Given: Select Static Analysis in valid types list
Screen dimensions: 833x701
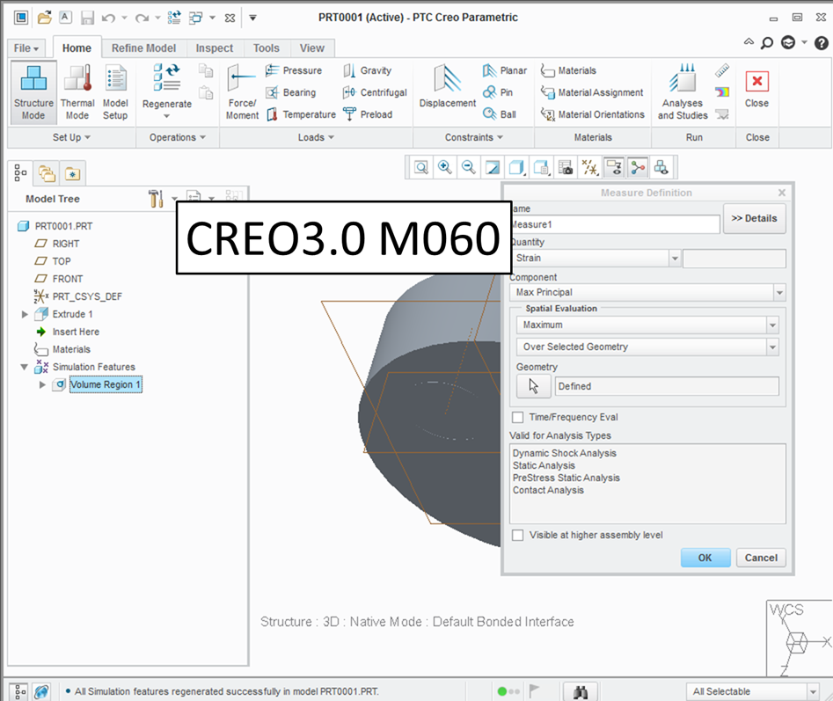Looking at the screenshot, I should pos(544,465).
